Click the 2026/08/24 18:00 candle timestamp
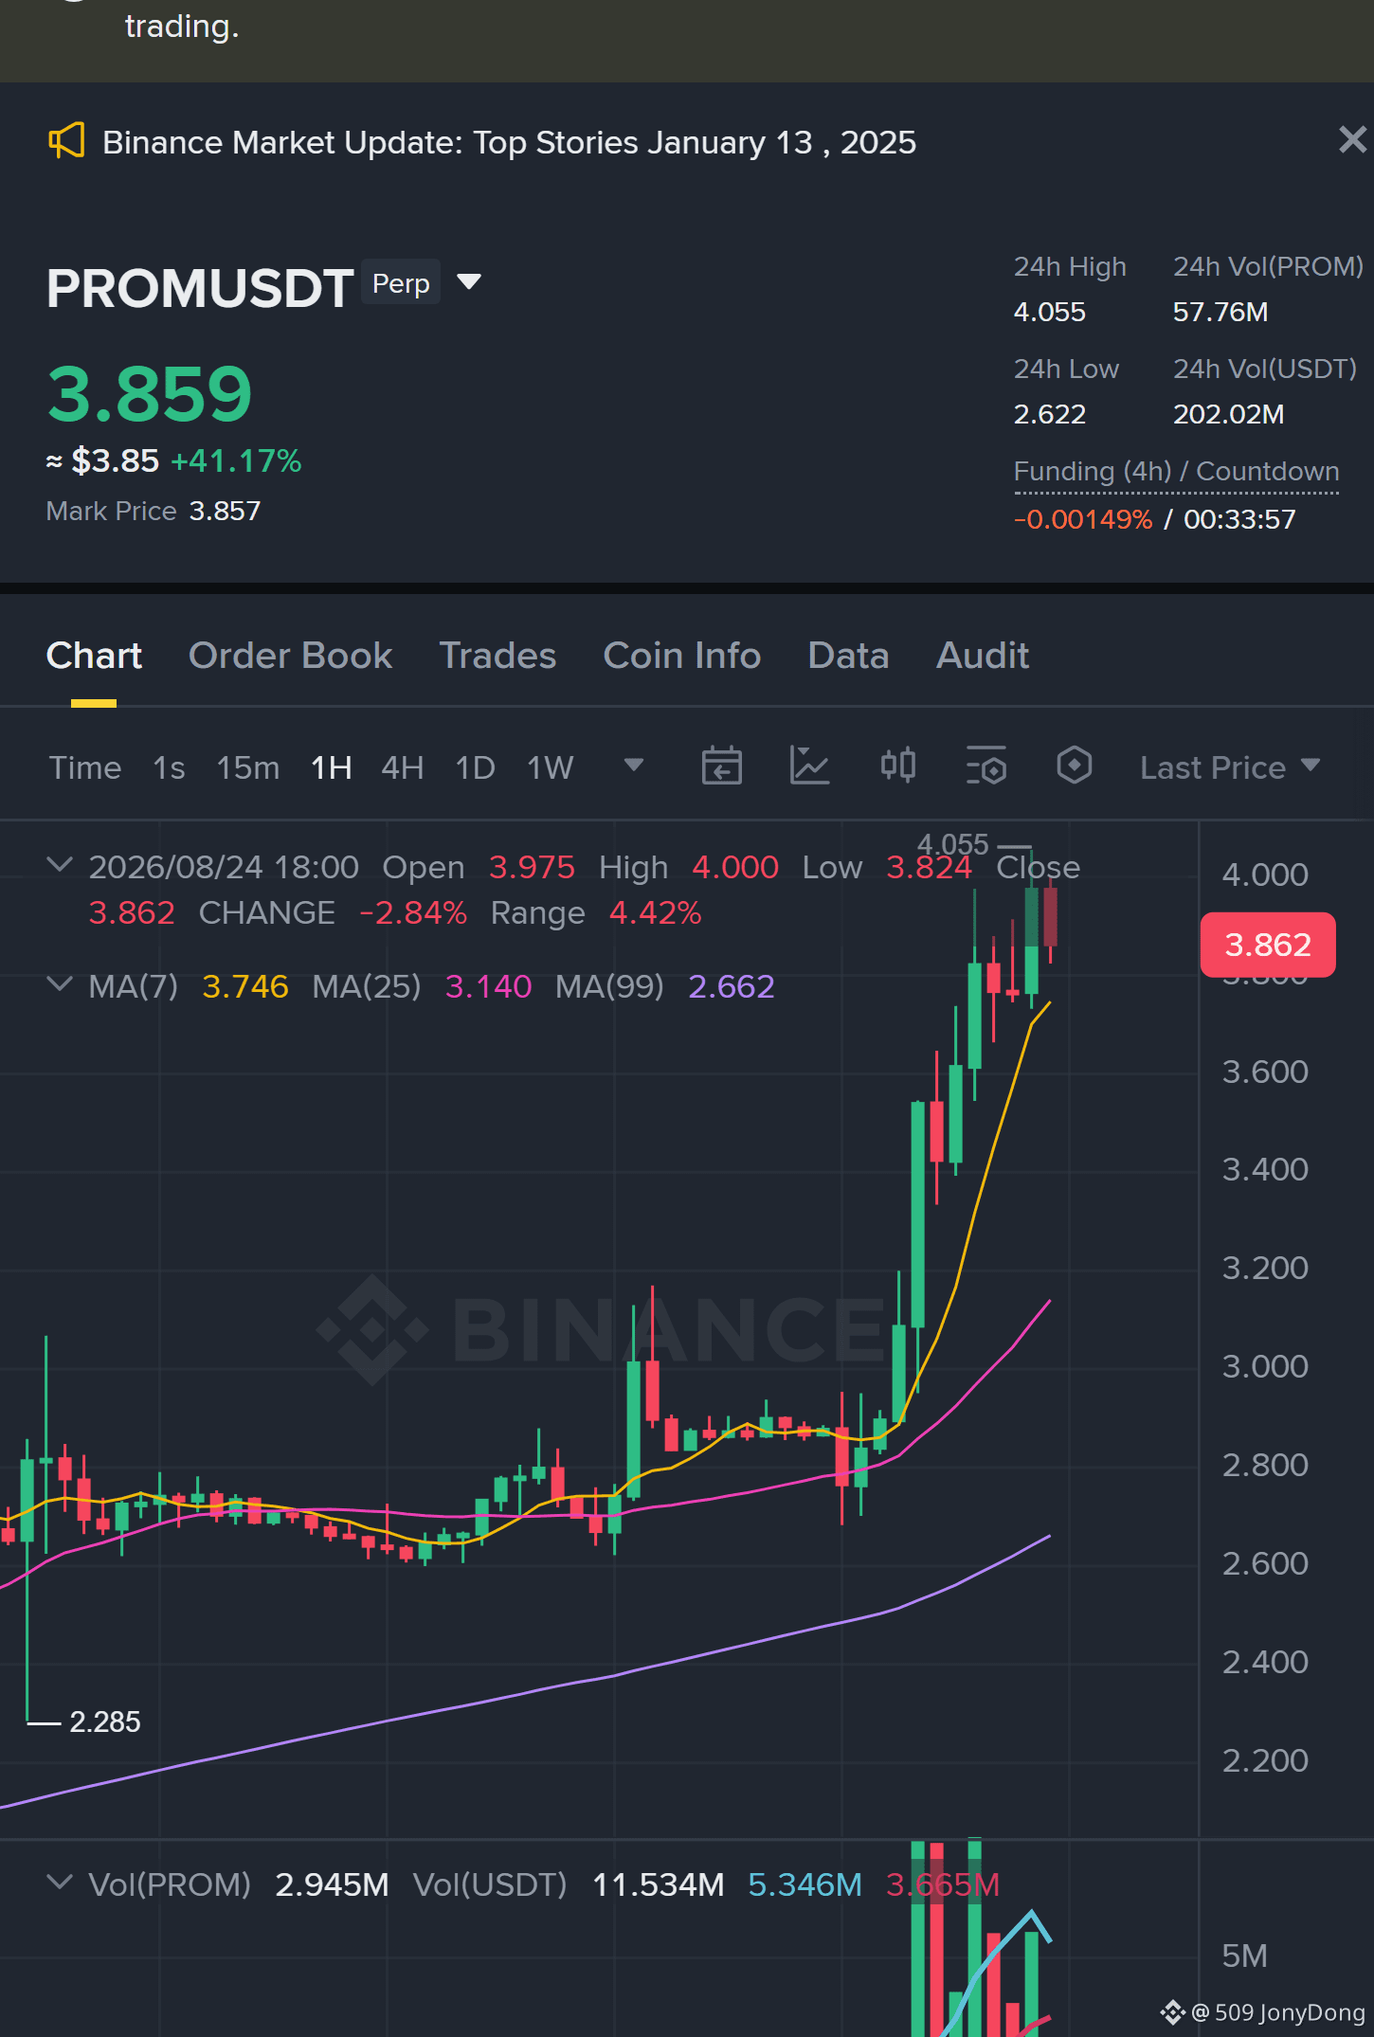1374x2037 pixels. [x=224, y=867]
